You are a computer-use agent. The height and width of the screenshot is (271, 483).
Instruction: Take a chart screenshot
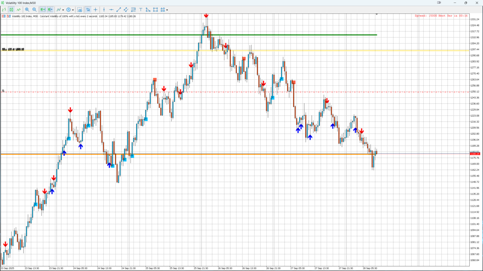[80, 10]
